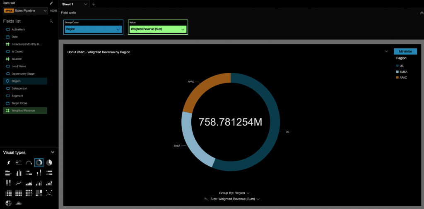
Task: Search the fields list with magnifier icon
Action: (51, 21)
